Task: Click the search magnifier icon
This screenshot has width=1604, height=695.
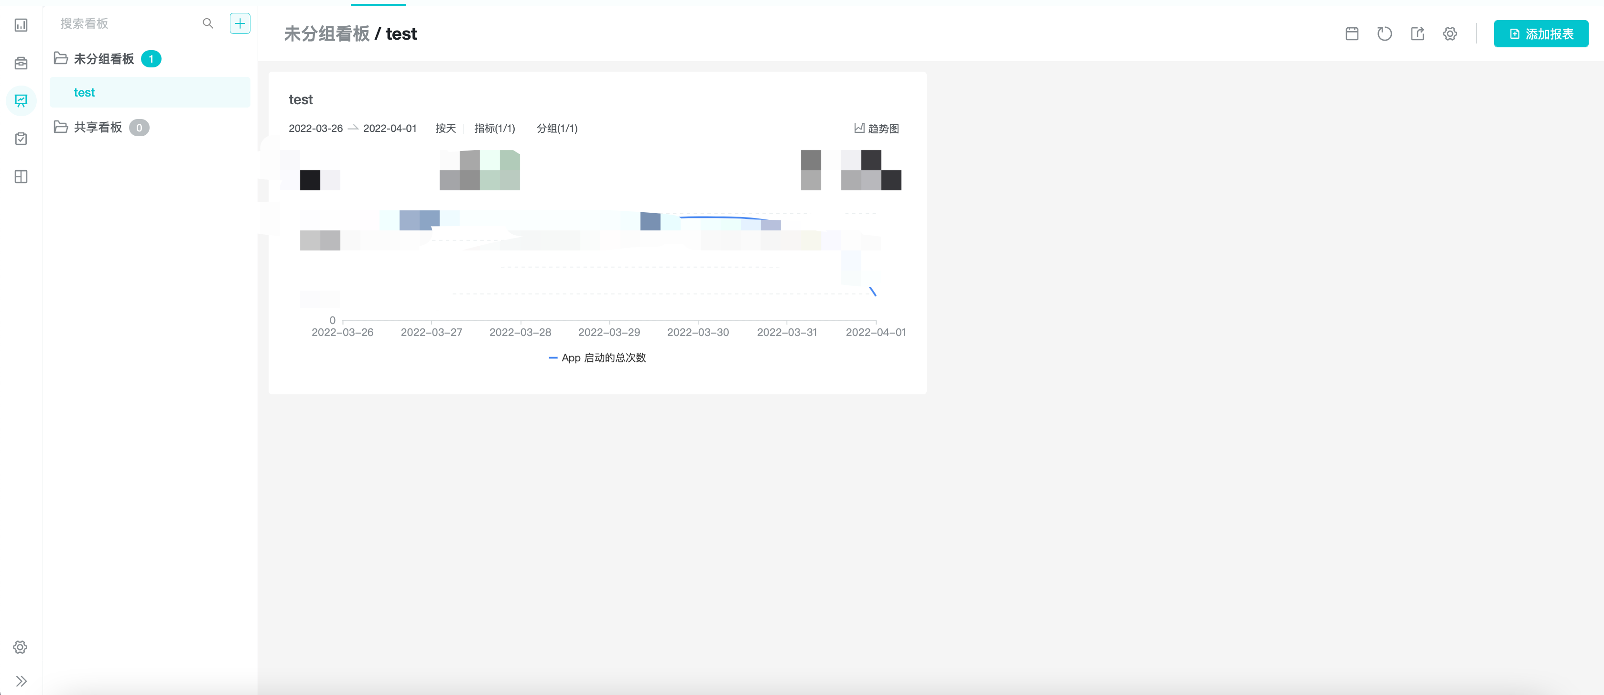Action: (208, 24)
